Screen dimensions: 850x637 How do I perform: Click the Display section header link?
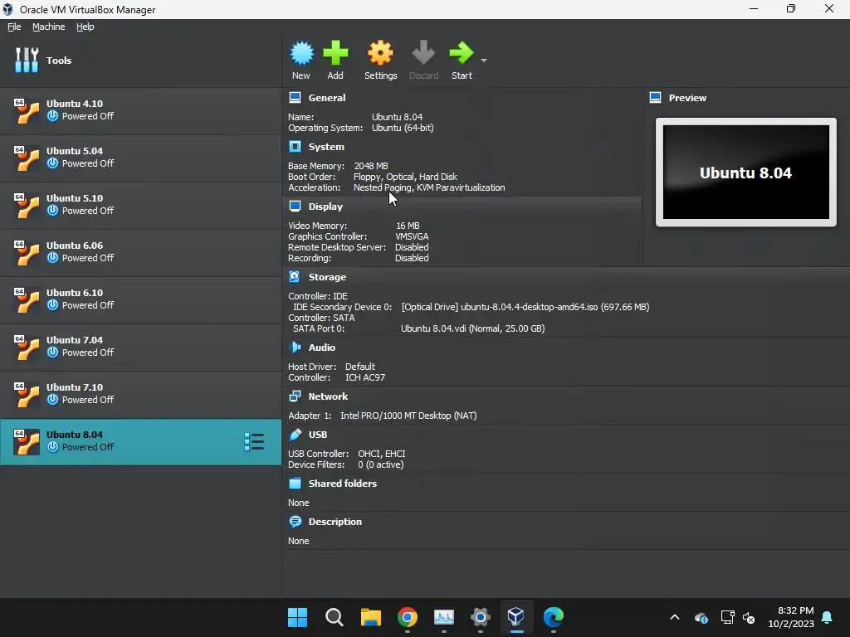tap(325, 207)
